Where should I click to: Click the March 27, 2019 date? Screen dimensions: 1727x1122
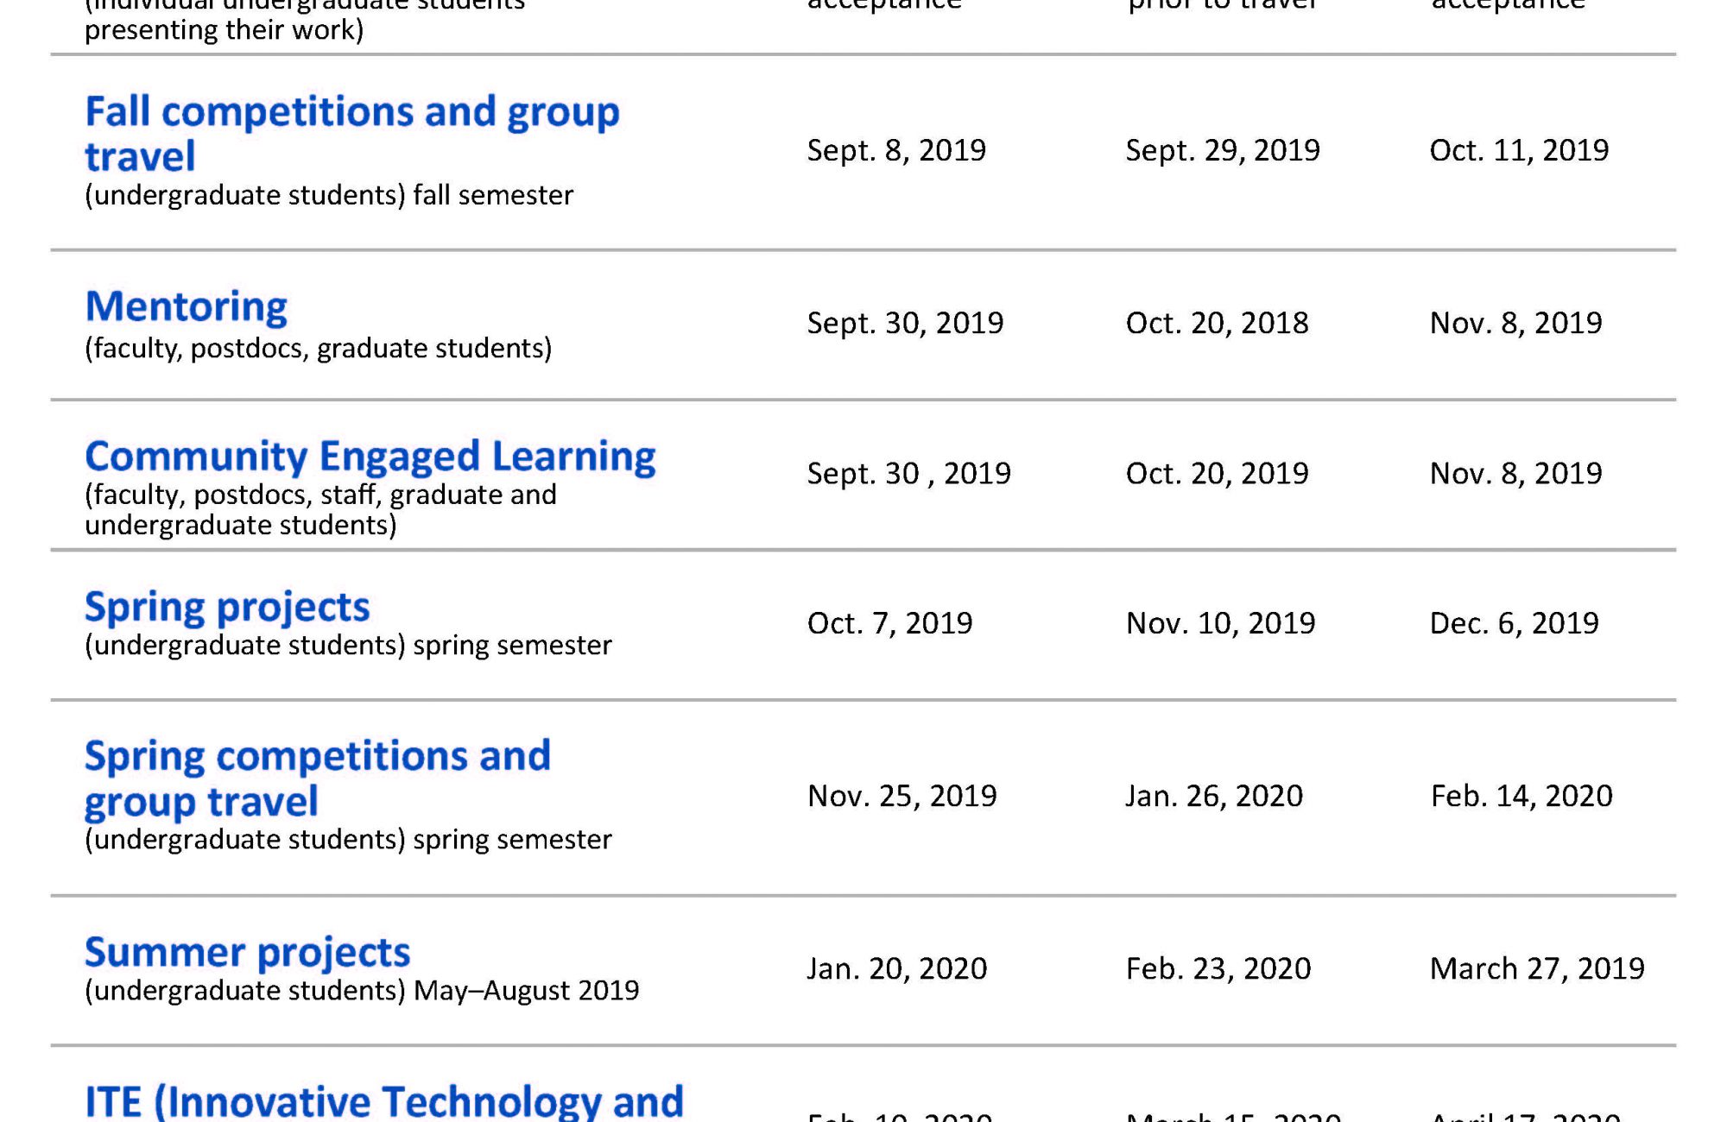(x=1536, y=969)
